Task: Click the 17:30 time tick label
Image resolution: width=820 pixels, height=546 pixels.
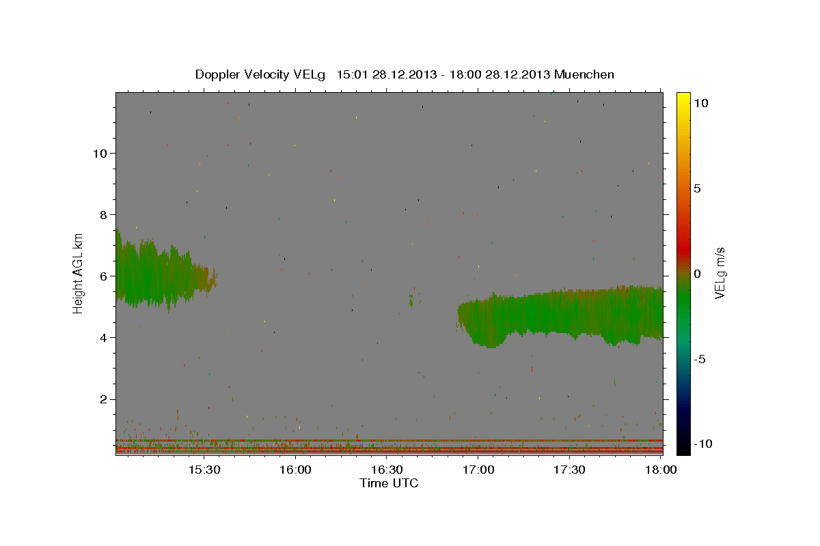Action: click(x=569, y=470)
